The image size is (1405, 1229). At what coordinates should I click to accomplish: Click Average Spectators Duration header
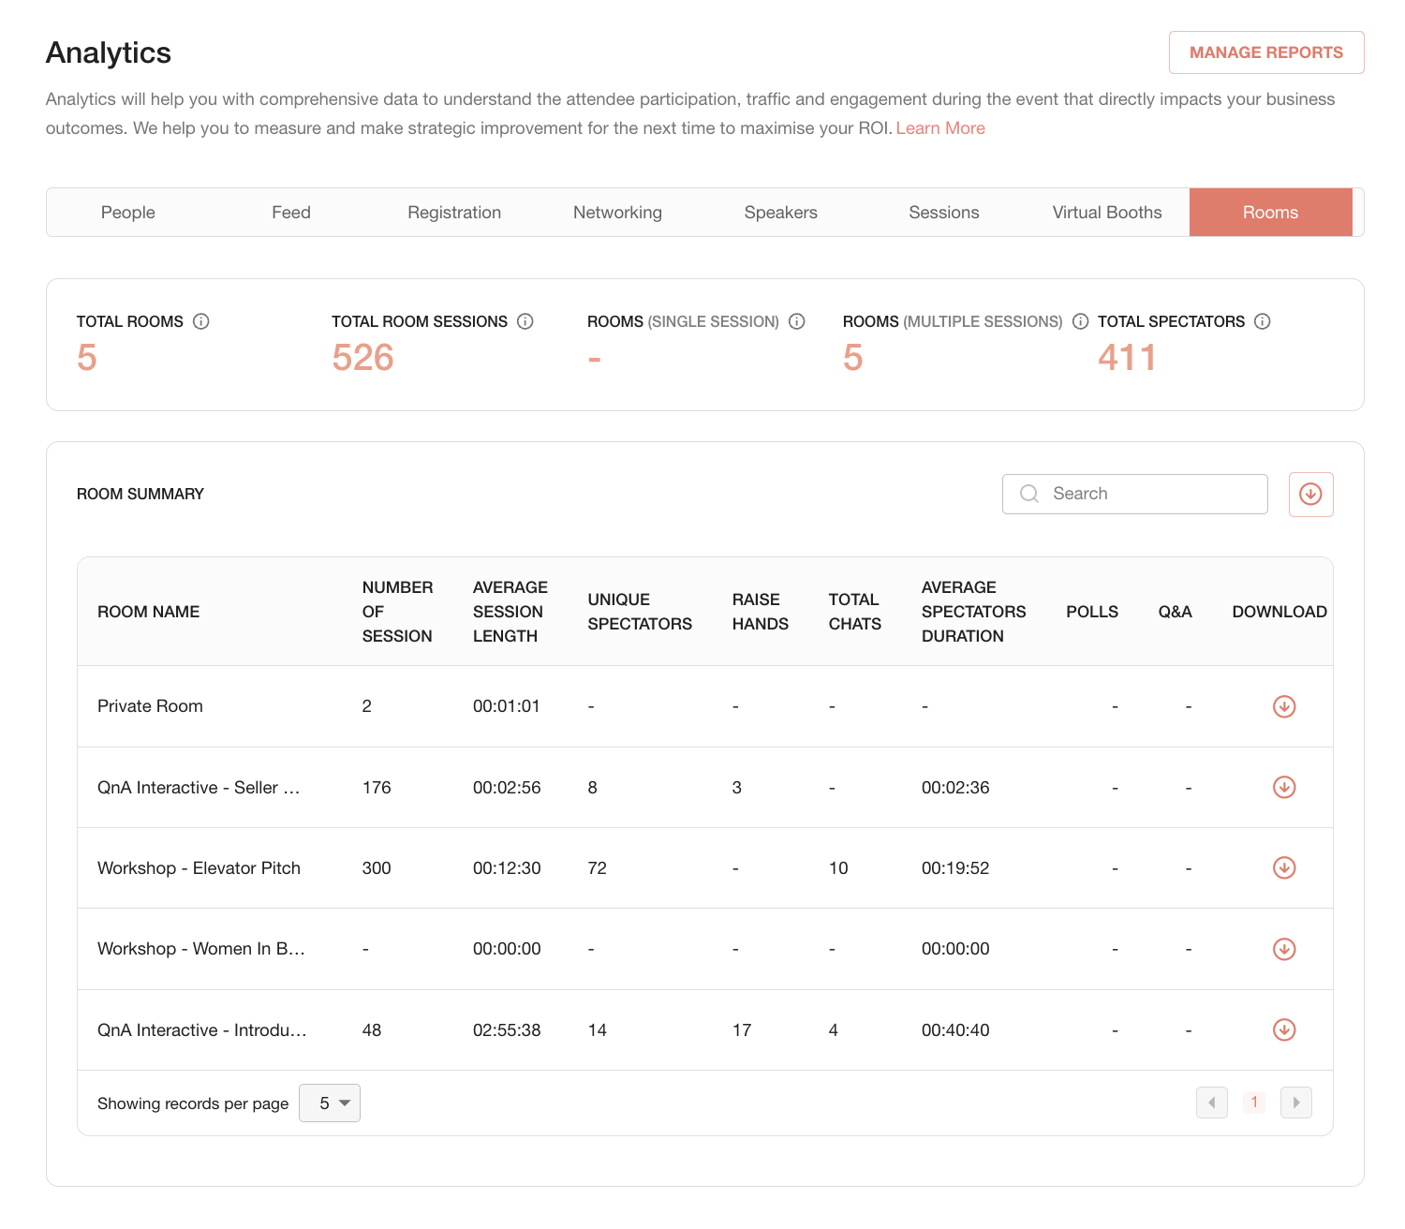click(x=974, y=612)
